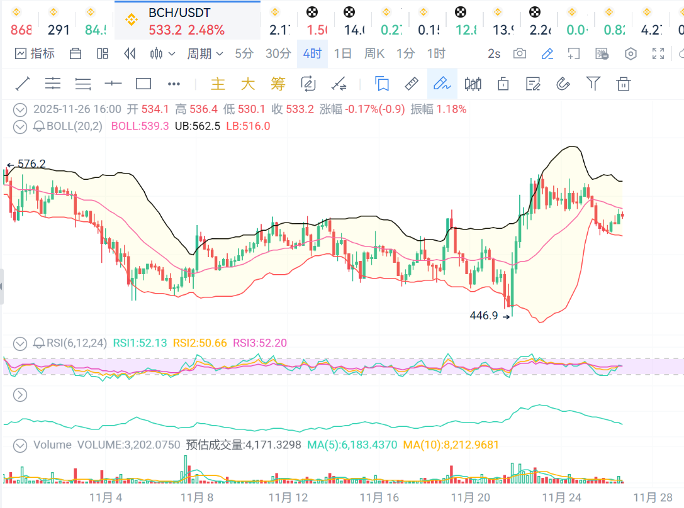
Task: Open the 指标 indicators panel
Action: [35, 54]
